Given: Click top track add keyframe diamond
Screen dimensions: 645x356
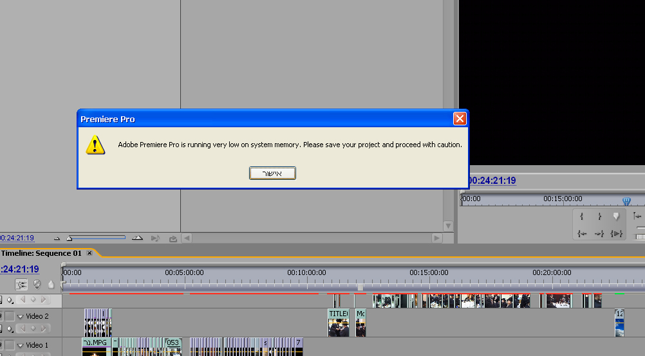Looking at the screenshot, I should point(33,299).
